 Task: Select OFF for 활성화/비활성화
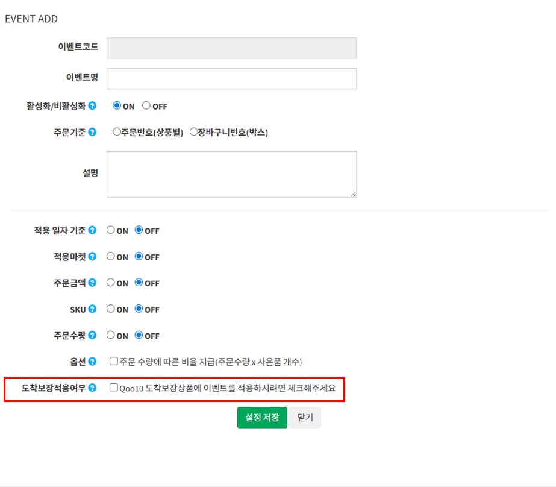pyautogui.click(x=146, y=105)
